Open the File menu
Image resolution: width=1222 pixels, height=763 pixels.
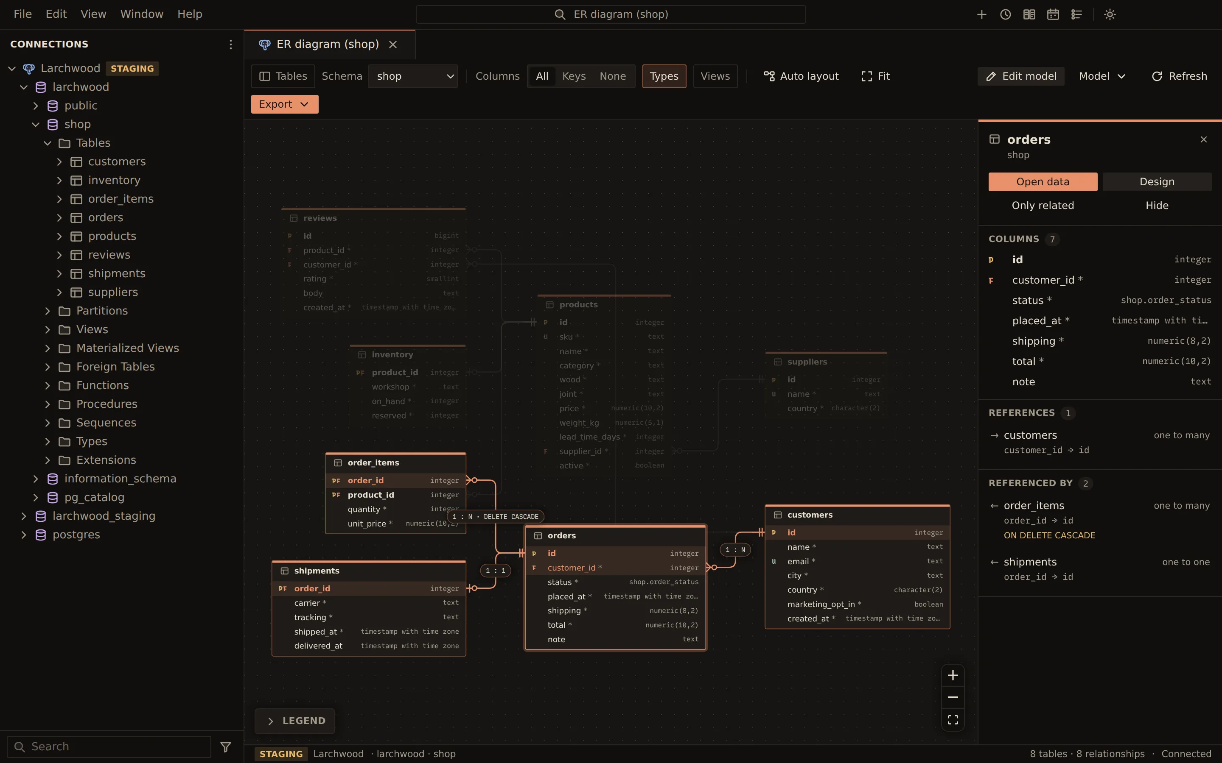coord(23,14)
